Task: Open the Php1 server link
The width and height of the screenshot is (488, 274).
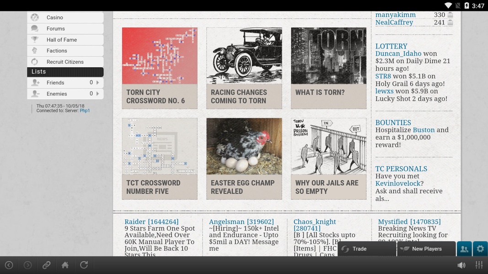Action: [x=85, y=111]
